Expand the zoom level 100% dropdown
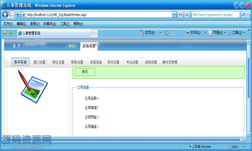The image size is (252, 151). [x=244, y=147]
